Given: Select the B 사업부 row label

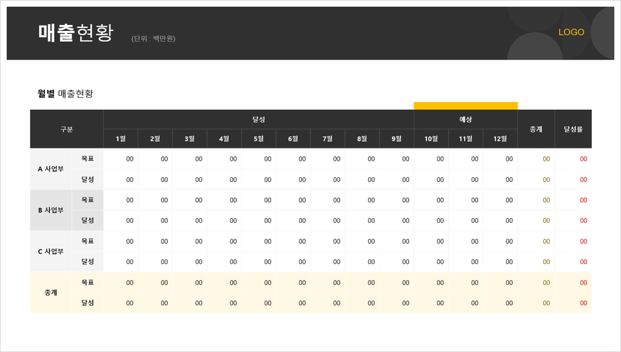Looking at the screenshot, I should click(50, 211).
